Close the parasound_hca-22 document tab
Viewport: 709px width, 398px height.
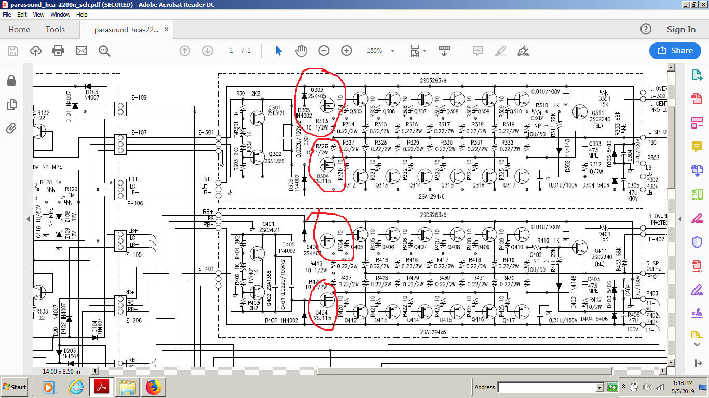[167, 30]
